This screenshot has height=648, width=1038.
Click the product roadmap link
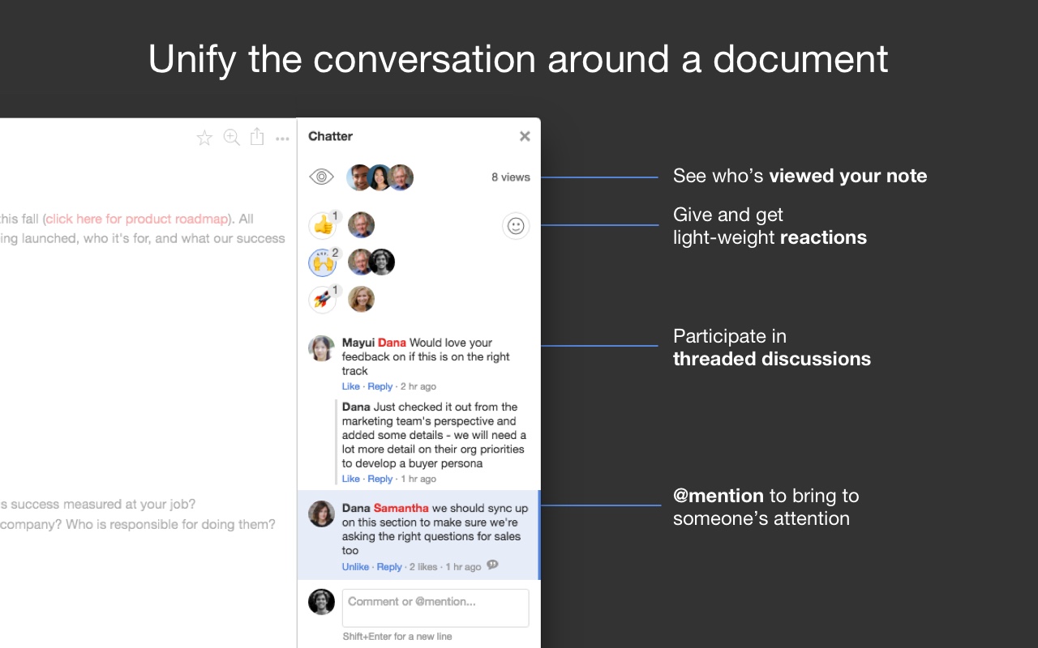137,219
